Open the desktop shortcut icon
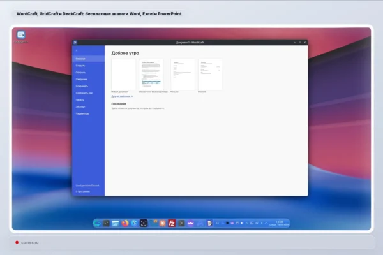This screenshot has width=383, height=255. [x=21, y=34]
